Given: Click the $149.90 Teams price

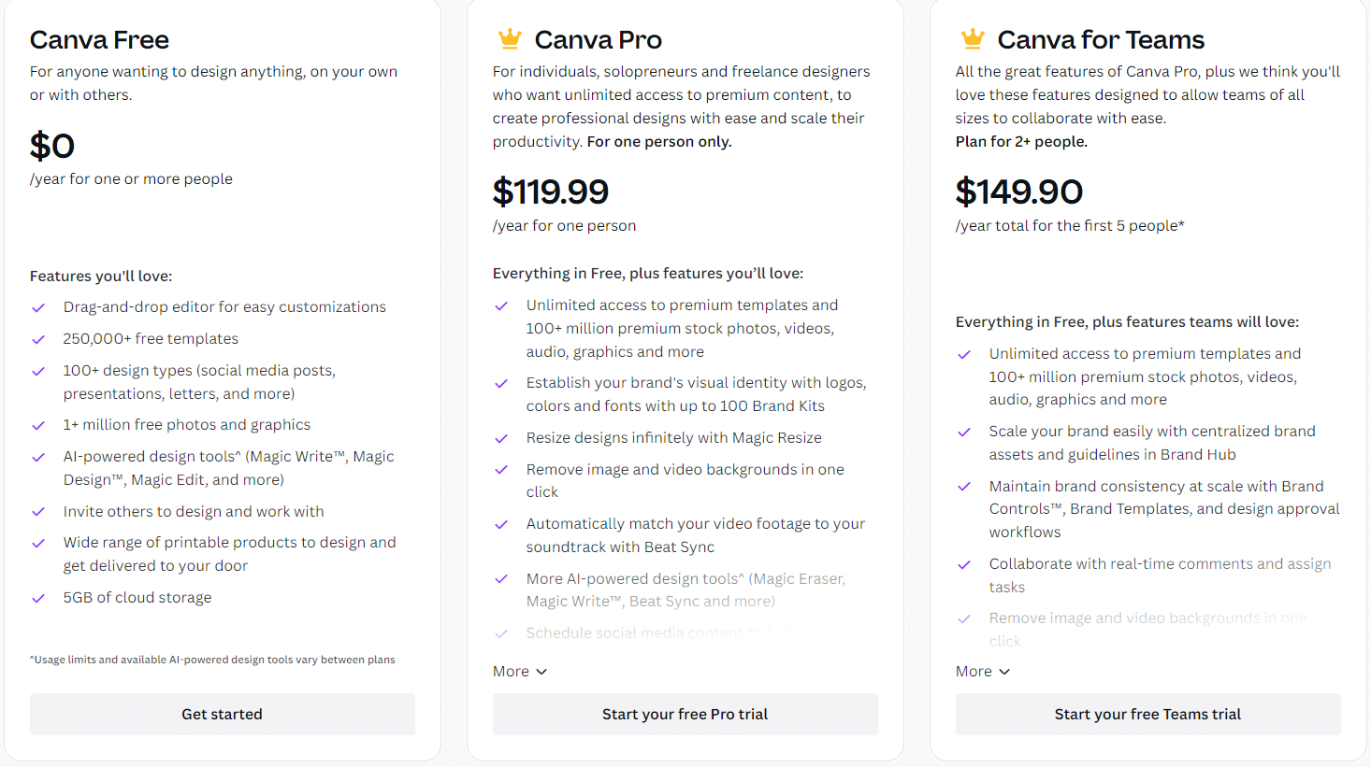Looking at the screenshot, I should (1019, 192).
